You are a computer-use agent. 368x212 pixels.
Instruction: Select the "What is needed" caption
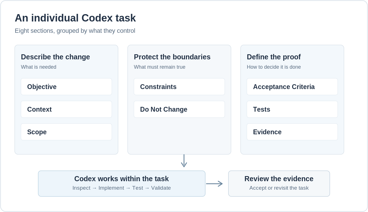coord(38,67)
